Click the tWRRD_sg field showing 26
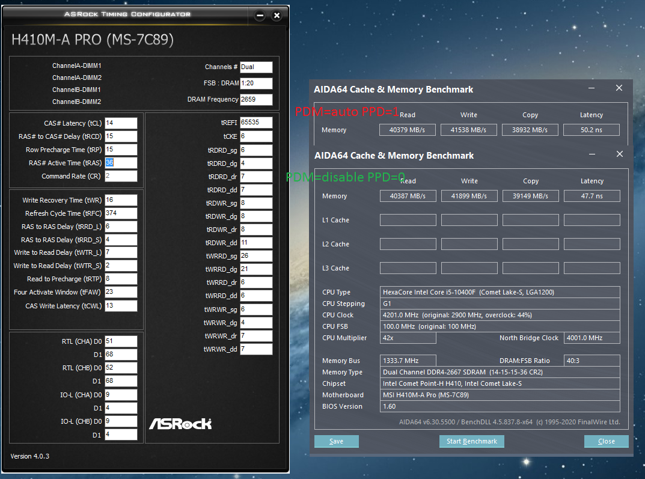This screenshot has width=645, height=479. [256, 256]
